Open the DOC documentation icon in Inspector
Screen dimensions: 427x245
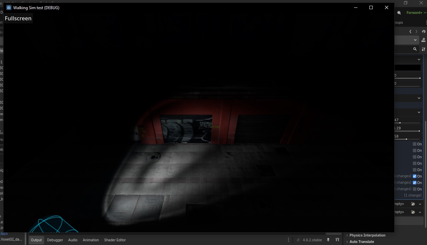(424, 40)
